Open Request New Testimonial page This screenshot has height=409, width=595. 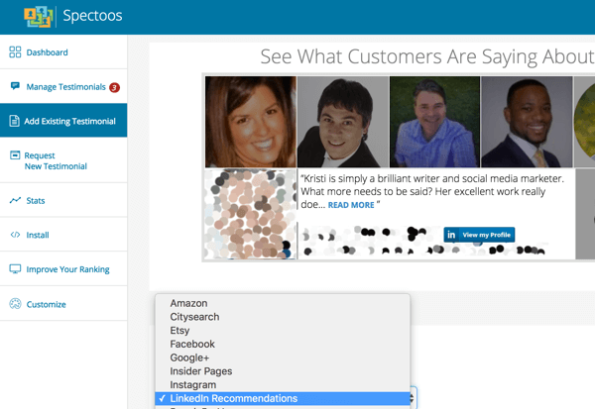56,160
